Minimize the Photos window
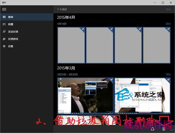The image size is (175, 133). (x=155, y=2)
